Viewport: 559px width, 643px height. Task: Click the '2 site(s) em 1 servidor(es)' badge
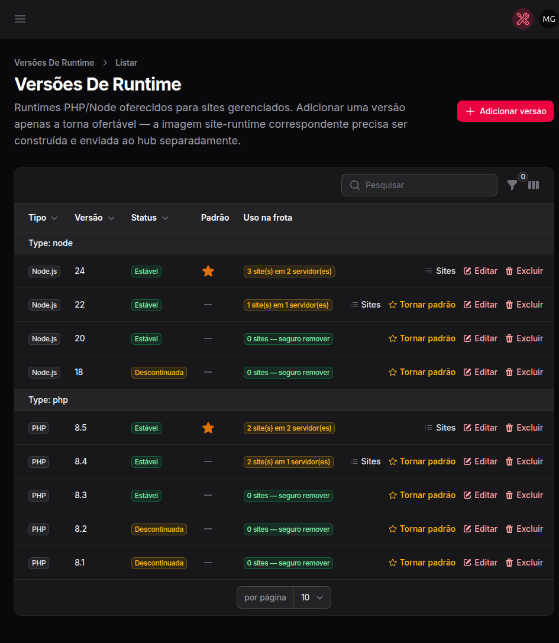point(288,462)
